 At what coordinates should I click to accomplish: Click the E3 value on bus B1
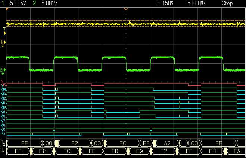point(212,151)
